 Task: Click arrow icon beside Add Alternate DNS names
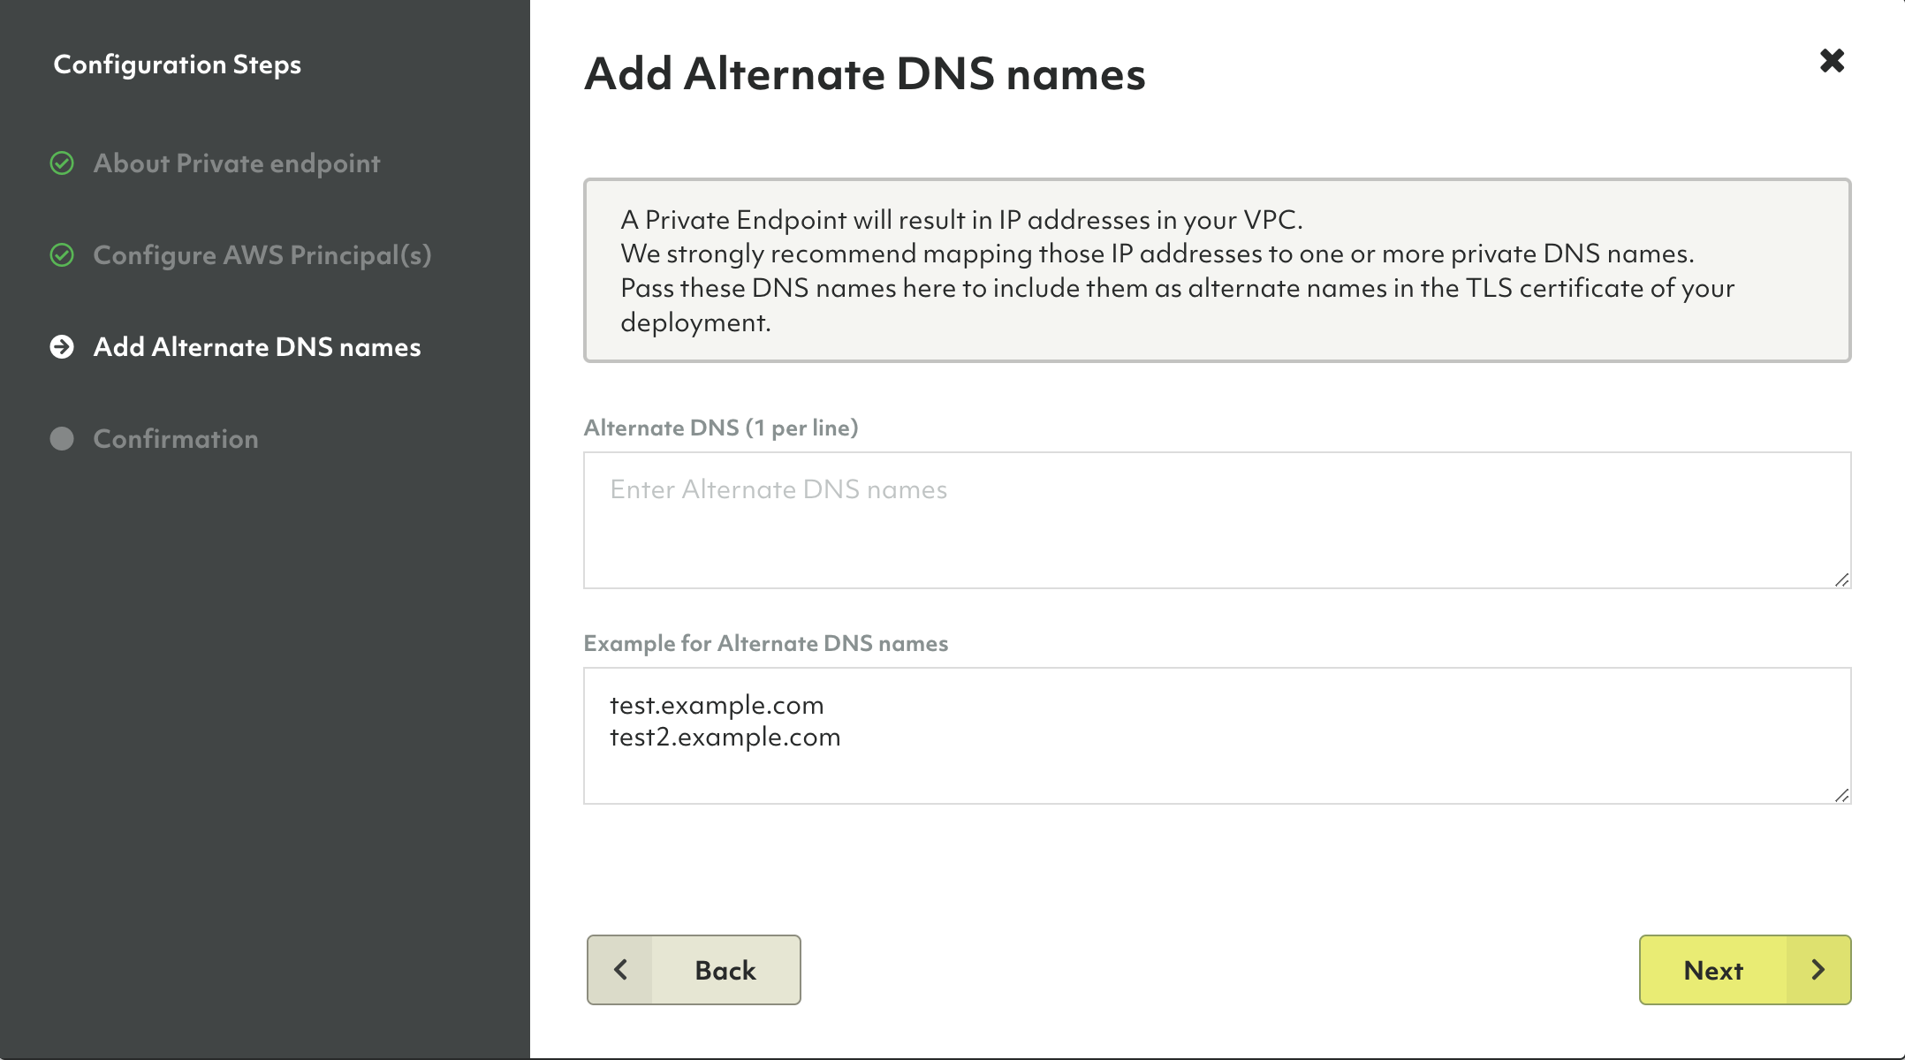62,347
